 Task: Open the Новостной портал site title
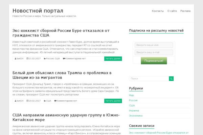38,11
